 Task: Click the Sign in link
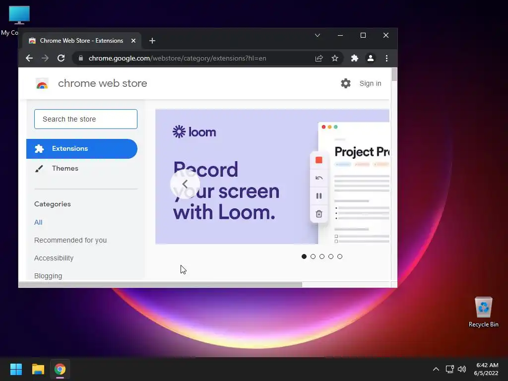tap(370, 83)
